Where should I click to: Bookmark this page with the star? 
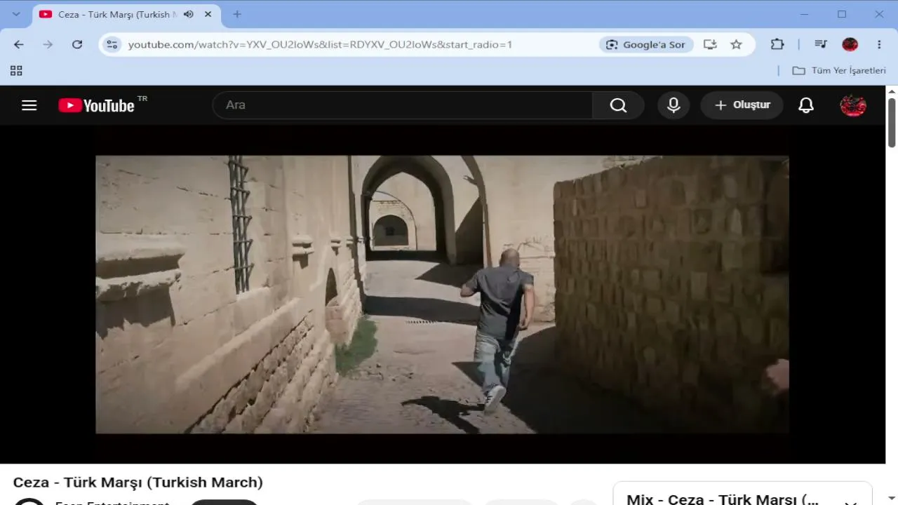[736, 44]
